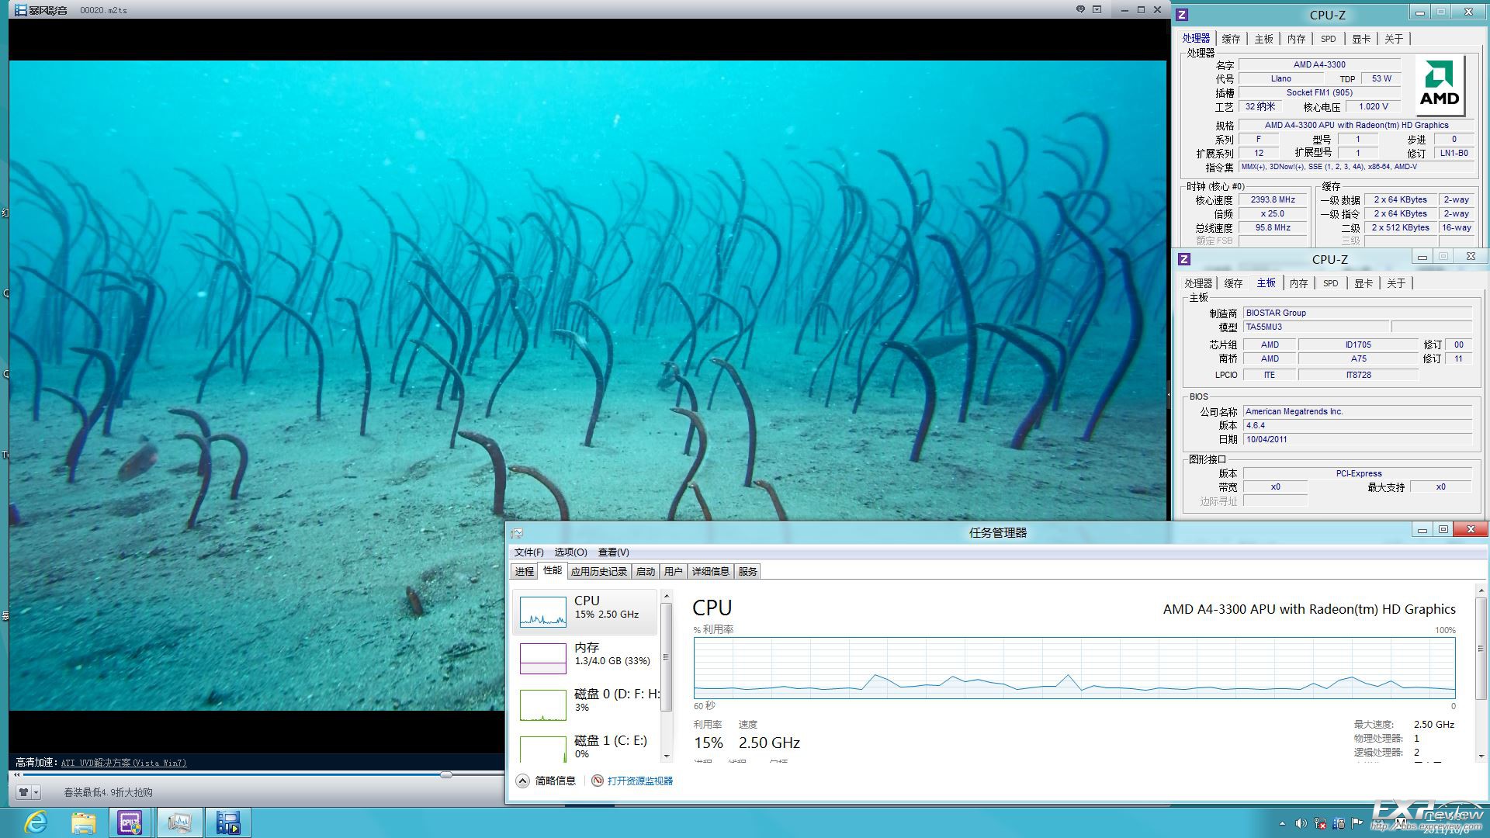The height and width of the screenshot is (838, 1490).
Task: Select the SPD tab in upper CPU-Z window
Action: [x=1329, y=39]
